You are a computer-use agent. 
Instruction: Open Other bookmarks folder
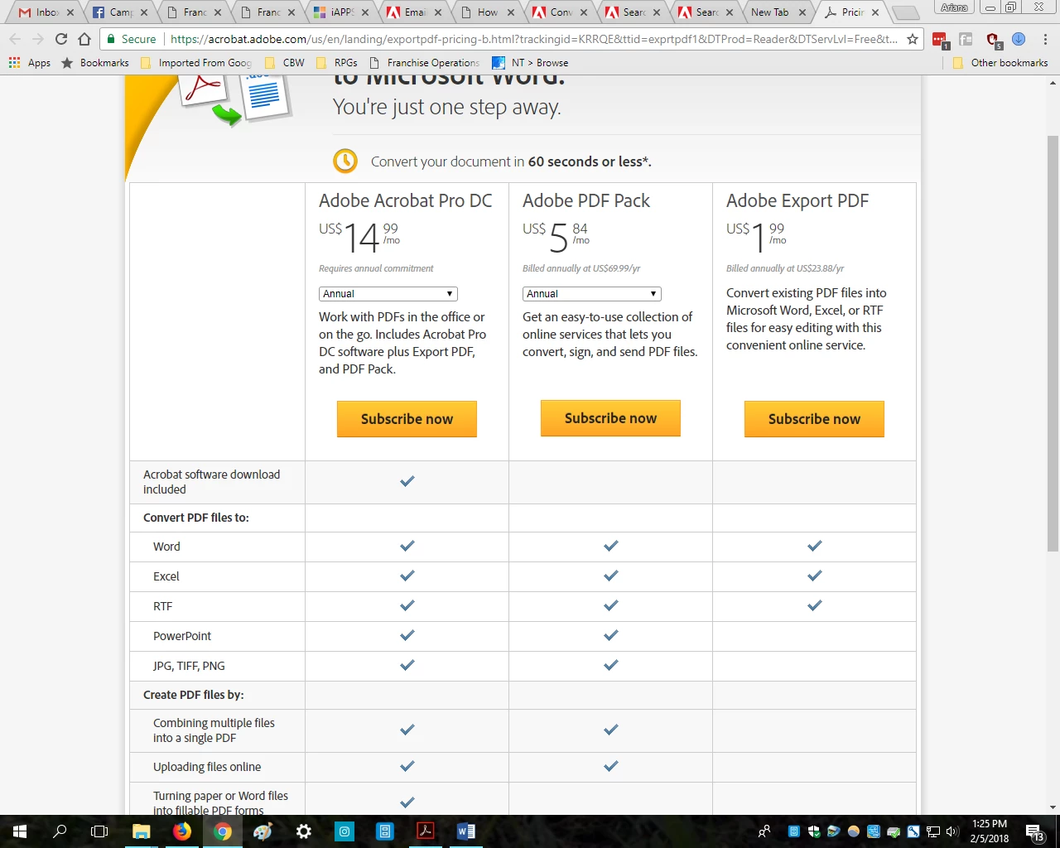pyautogui.click(x=1000, y=63)
